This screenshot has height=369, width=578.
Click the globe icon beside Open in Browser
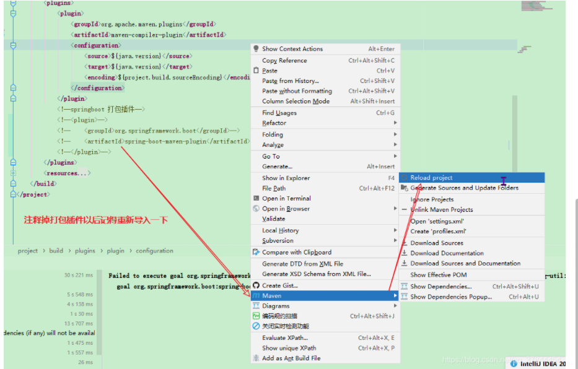pyautogui.click(x=256, y=209)
